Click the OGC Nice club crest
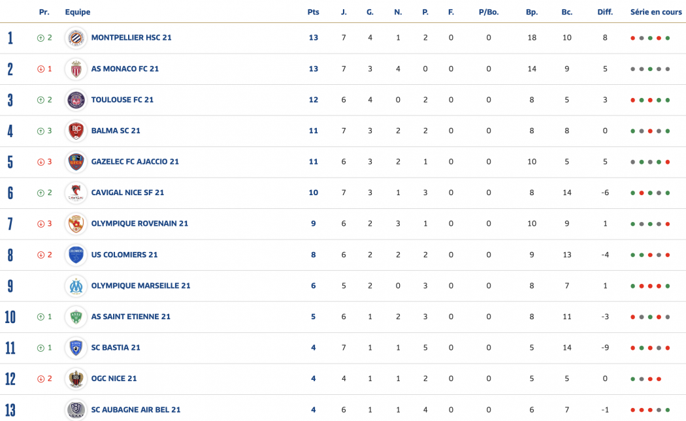Screen dimensions: 686x421 [x=76, y=379]
